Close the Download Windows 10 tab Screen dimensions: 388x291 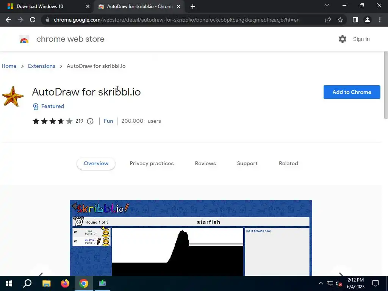(x=88, y=6)
